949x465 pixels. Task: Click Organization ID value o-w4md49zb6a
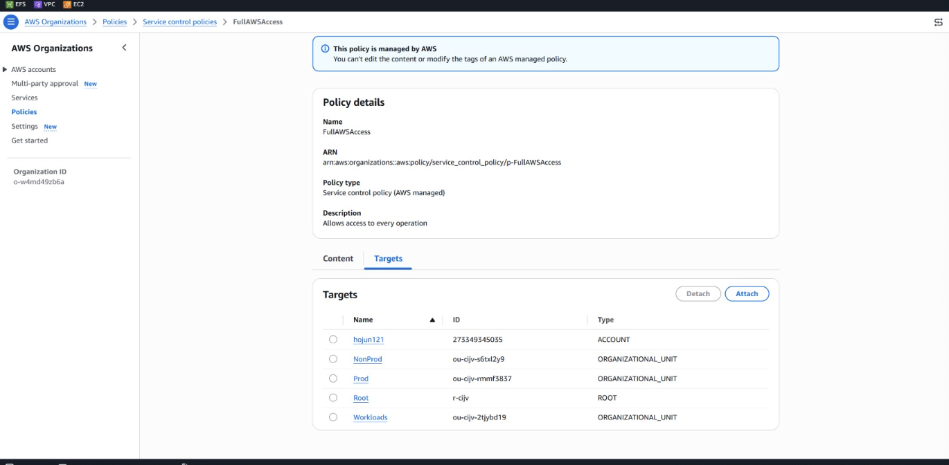point(39,182)
